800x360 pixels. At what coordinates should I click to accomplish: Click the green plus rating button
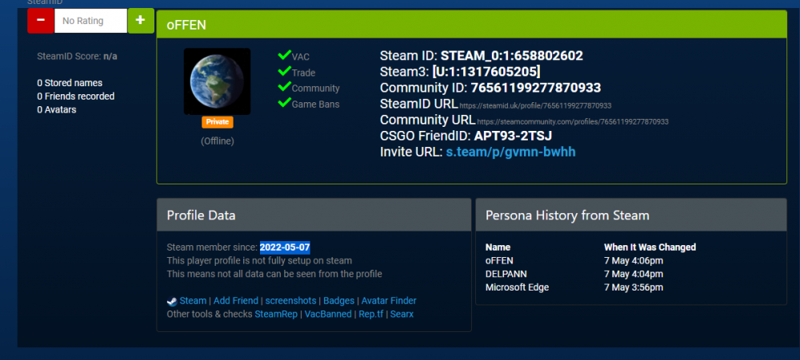coord(141,21)
